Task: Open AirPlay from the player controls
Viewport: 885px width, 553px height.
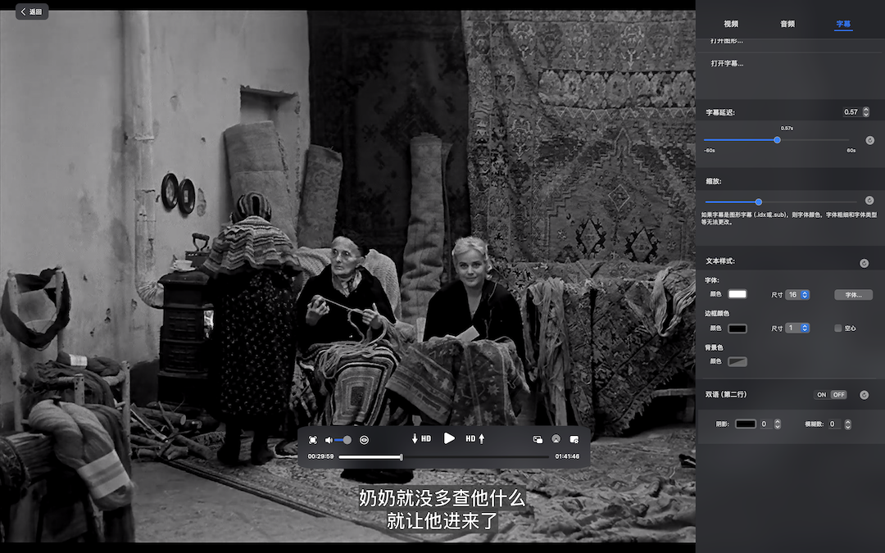Action: click(x=556, y=439)
